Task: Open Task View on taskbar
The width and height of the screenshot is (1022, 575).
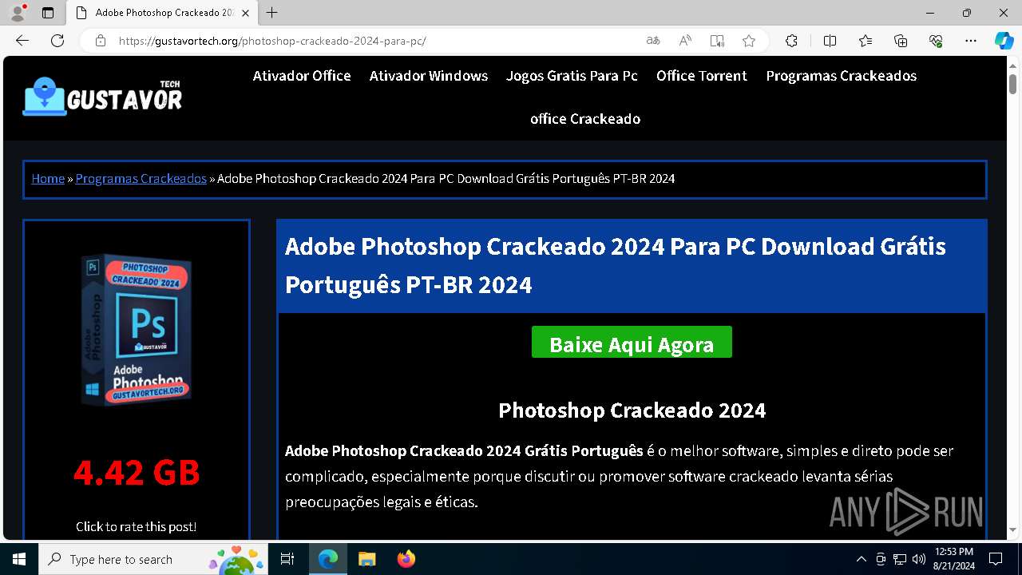Action: [x=287, y=559]
